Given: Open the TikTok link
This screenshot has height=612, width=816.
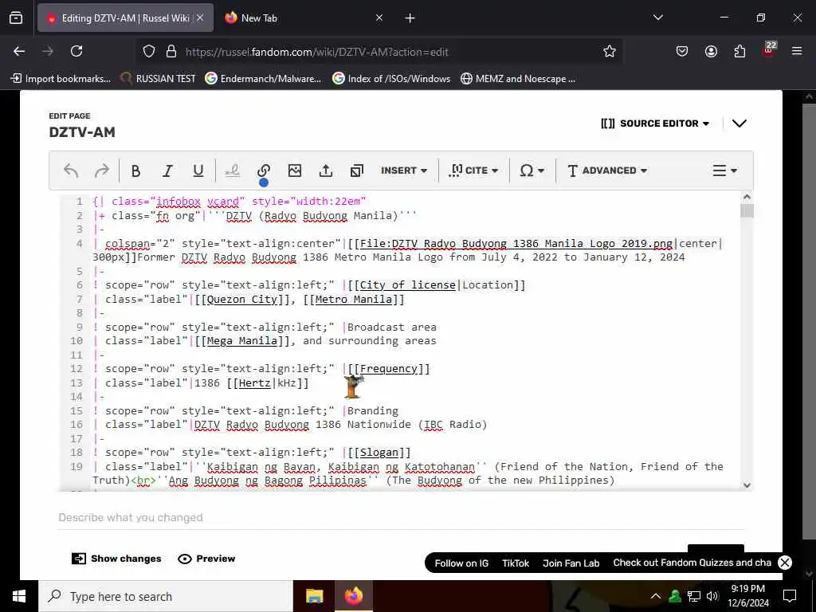Looking at the screenshot, I should point(516,563).
